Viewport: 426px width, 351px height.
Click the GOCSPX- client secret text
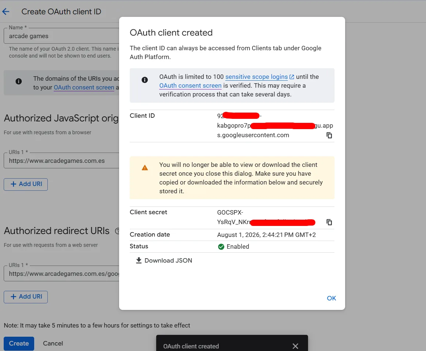coord(230,212)
